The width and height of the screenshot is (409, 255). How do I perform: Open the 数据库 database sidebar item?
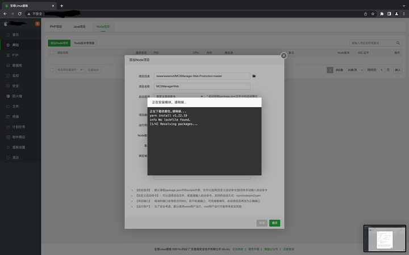point(20,66)
